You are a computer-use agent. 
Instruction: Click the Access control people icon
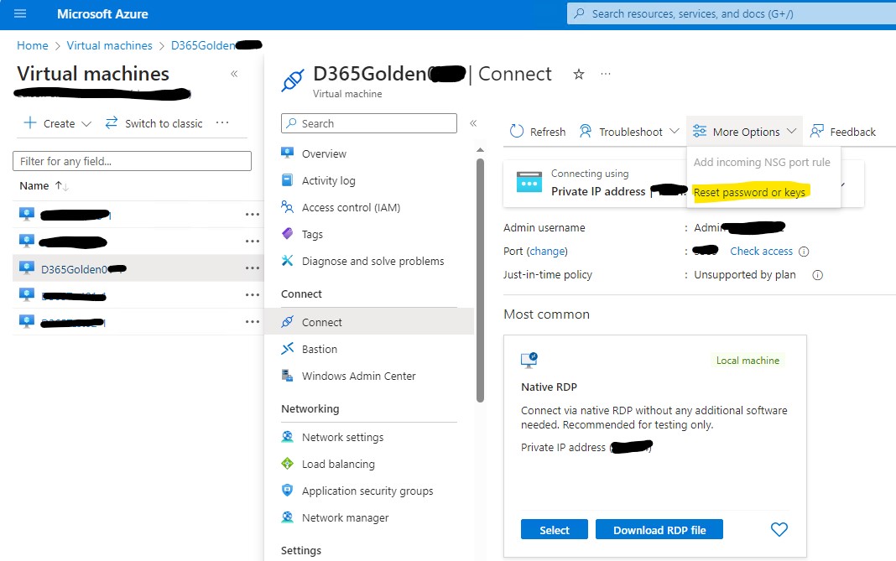pyautogui.click(x=288, y=207)
